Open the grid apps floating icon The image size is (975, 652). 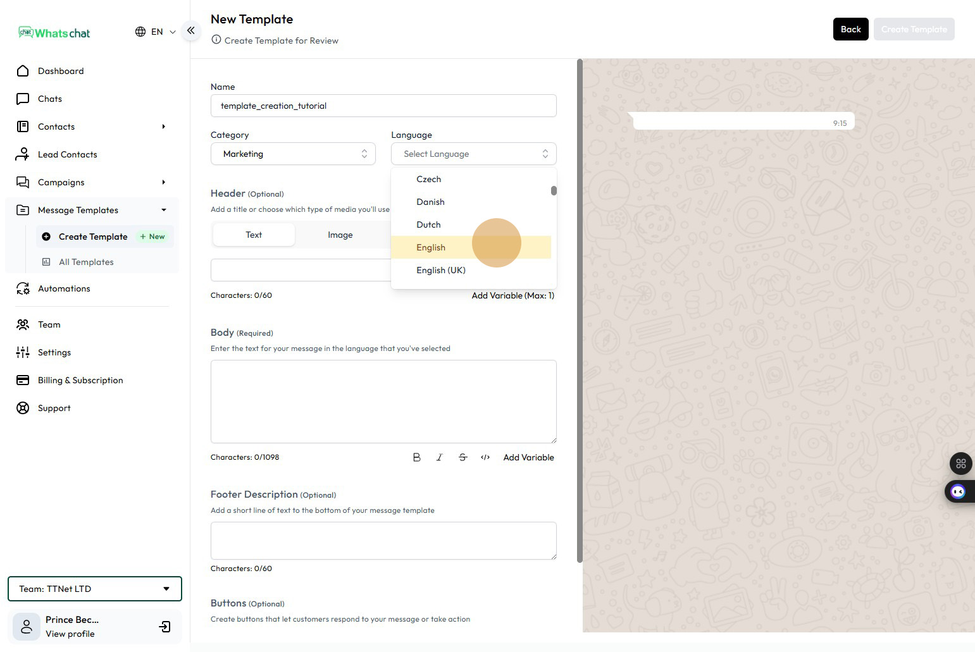click(x=960, y=464)
